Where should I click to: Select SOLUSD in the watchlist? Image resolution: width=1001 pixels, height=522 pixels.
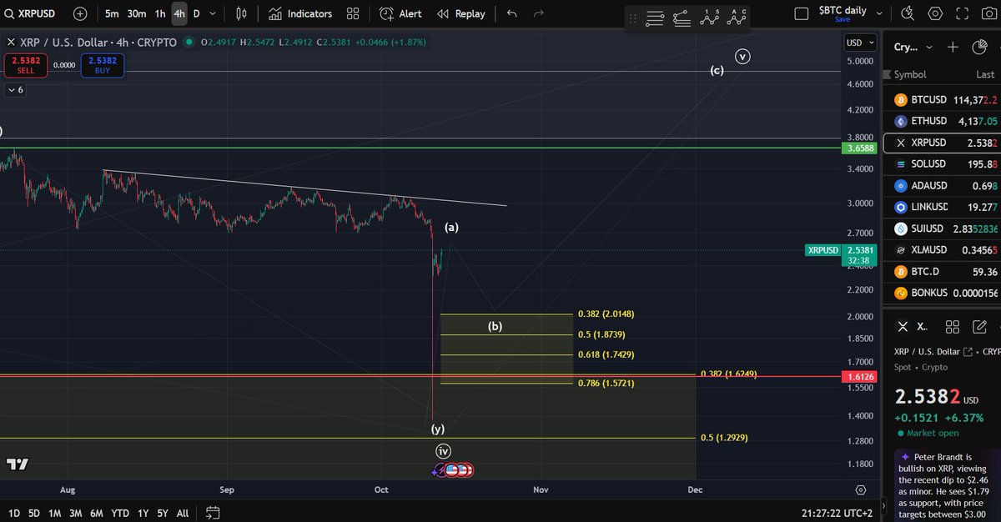click(x=943, y=164)
